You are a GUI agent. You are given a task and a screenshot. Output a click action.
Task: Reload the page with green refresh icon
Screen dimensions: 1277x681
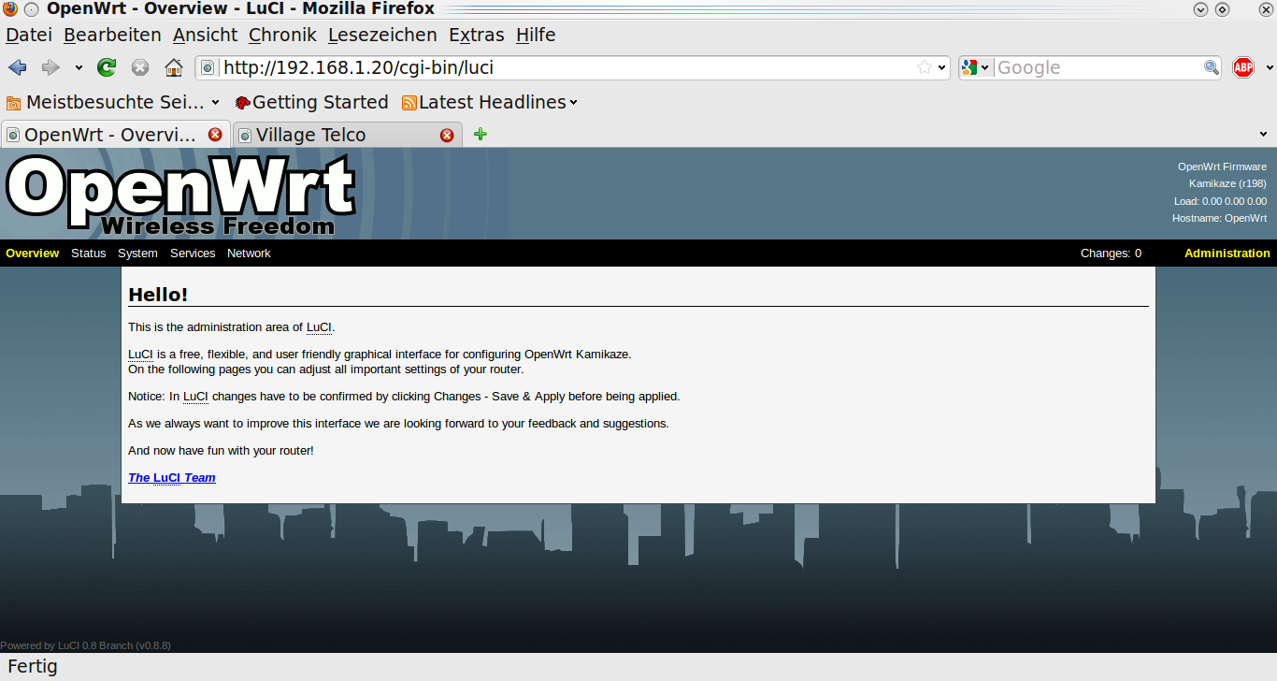(107, 67)
